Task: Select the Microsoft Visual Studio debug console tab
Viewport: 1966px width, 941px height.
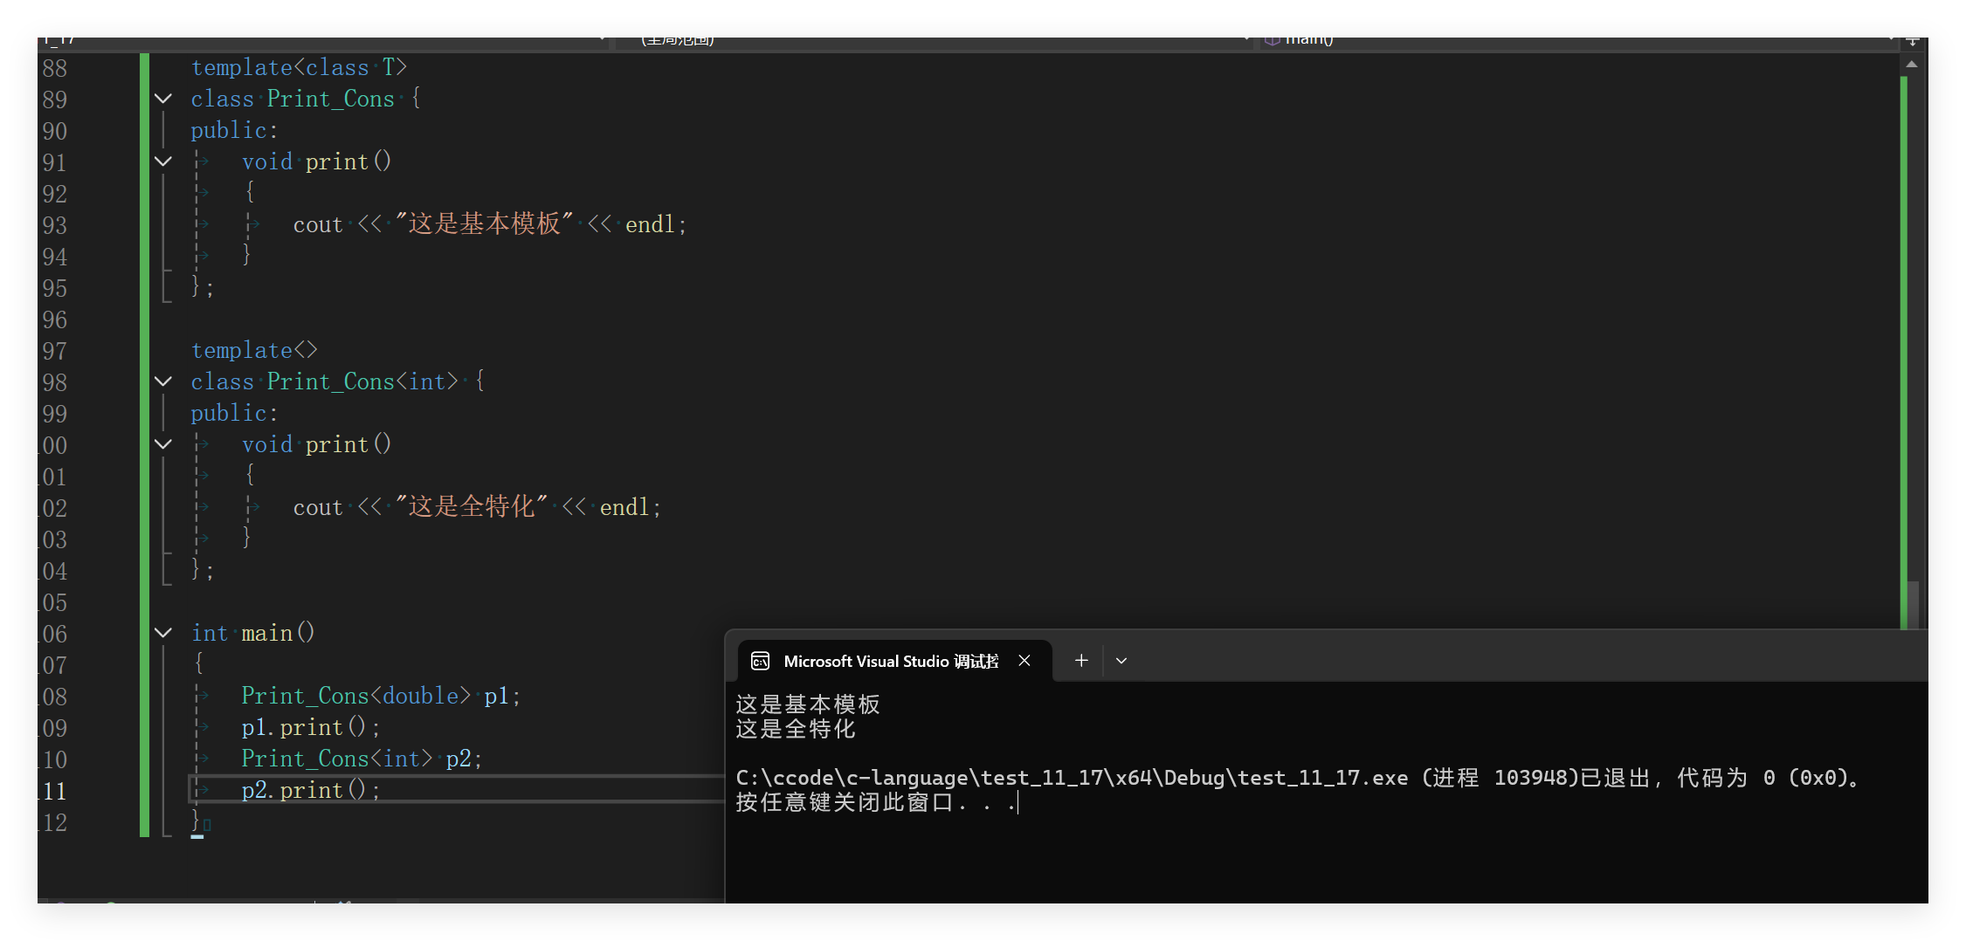Action: coord(894,661)
